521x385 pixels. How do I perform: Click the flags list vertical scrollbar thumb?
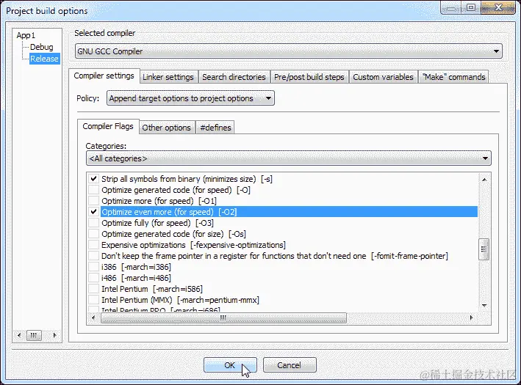pos(484,249)
